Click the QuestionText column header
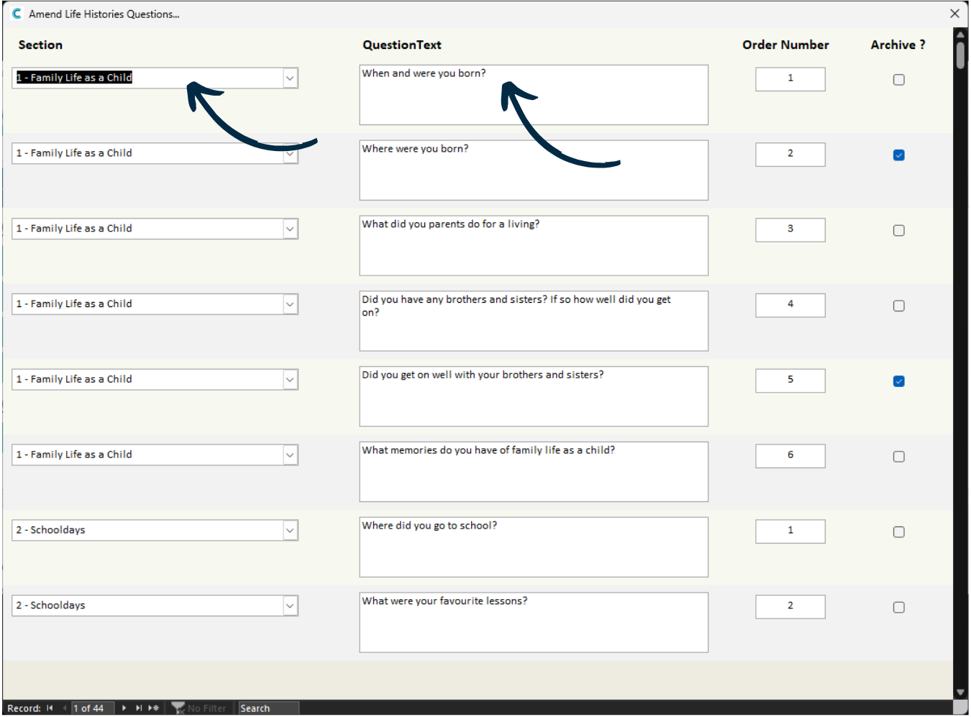971x717 pixels. click(402, 45)
